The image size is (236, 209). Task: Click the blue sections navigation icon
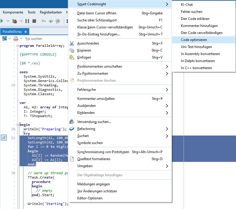coord(4,39)
